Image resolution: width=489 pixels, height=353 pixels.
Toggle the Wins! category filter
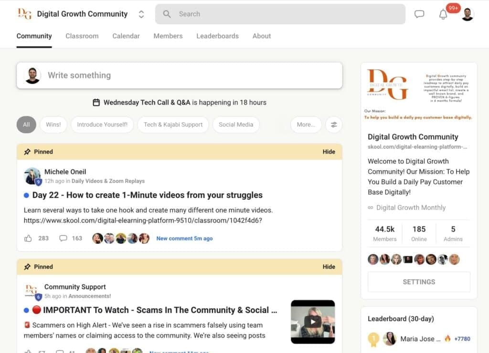click(53, 125)
